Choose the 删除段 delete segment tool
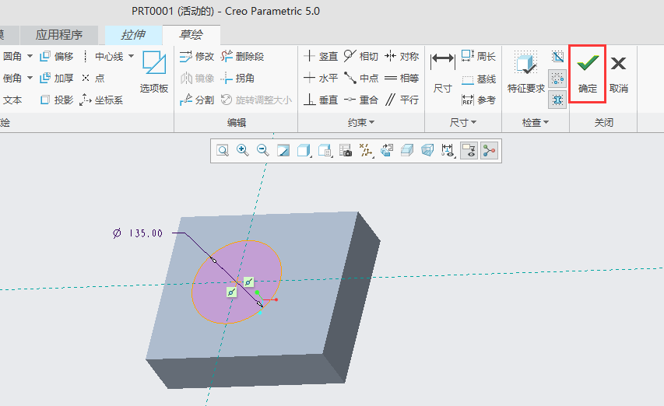Image resolution: width=664 pixels, height=406 pixels. pyautogui.click(x=242, y=56)
